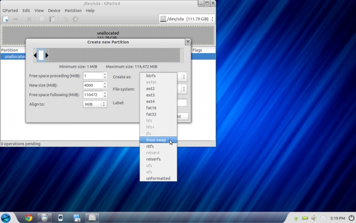
Task: Pick fat32 from the dropdown list
Action: pyautogui.click(x=151, y=114)
